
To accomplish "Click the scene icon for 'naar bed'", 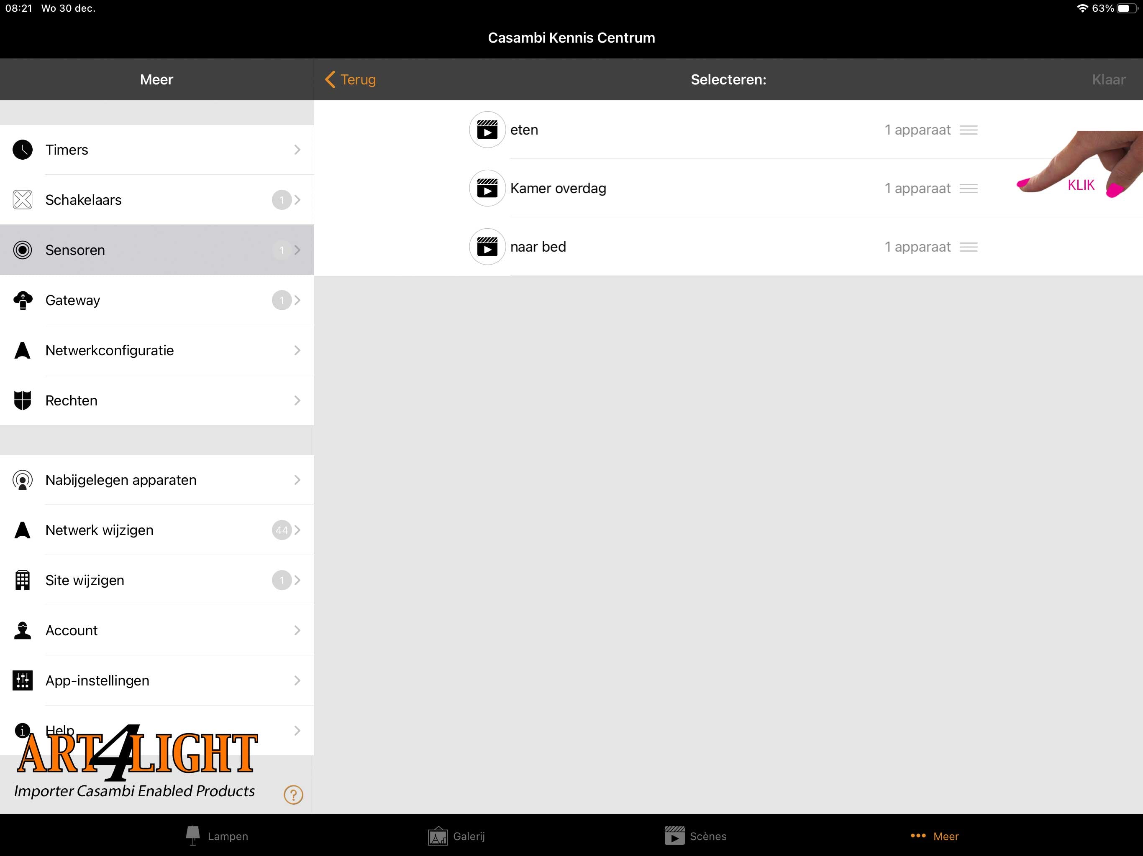I will coord(487,246).
